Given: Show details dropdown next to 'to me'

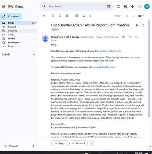Looking at the screenshot, I should (x=58, y=40).
